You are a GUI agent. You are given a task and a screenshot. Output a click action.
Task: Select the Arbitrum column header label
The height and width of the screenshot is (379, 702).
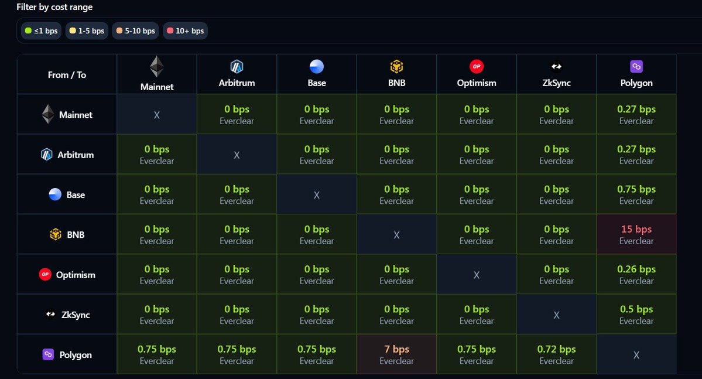(237, 83)
